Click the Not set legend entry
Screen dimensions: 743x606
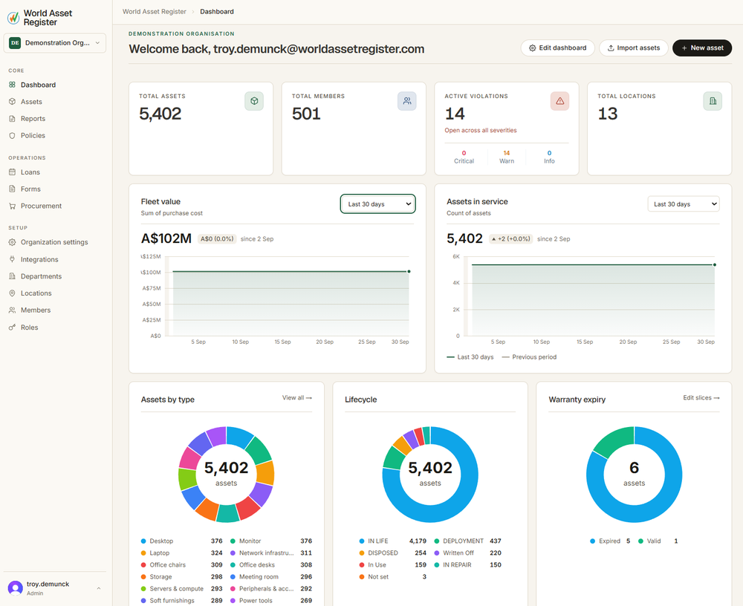(393, 576)
